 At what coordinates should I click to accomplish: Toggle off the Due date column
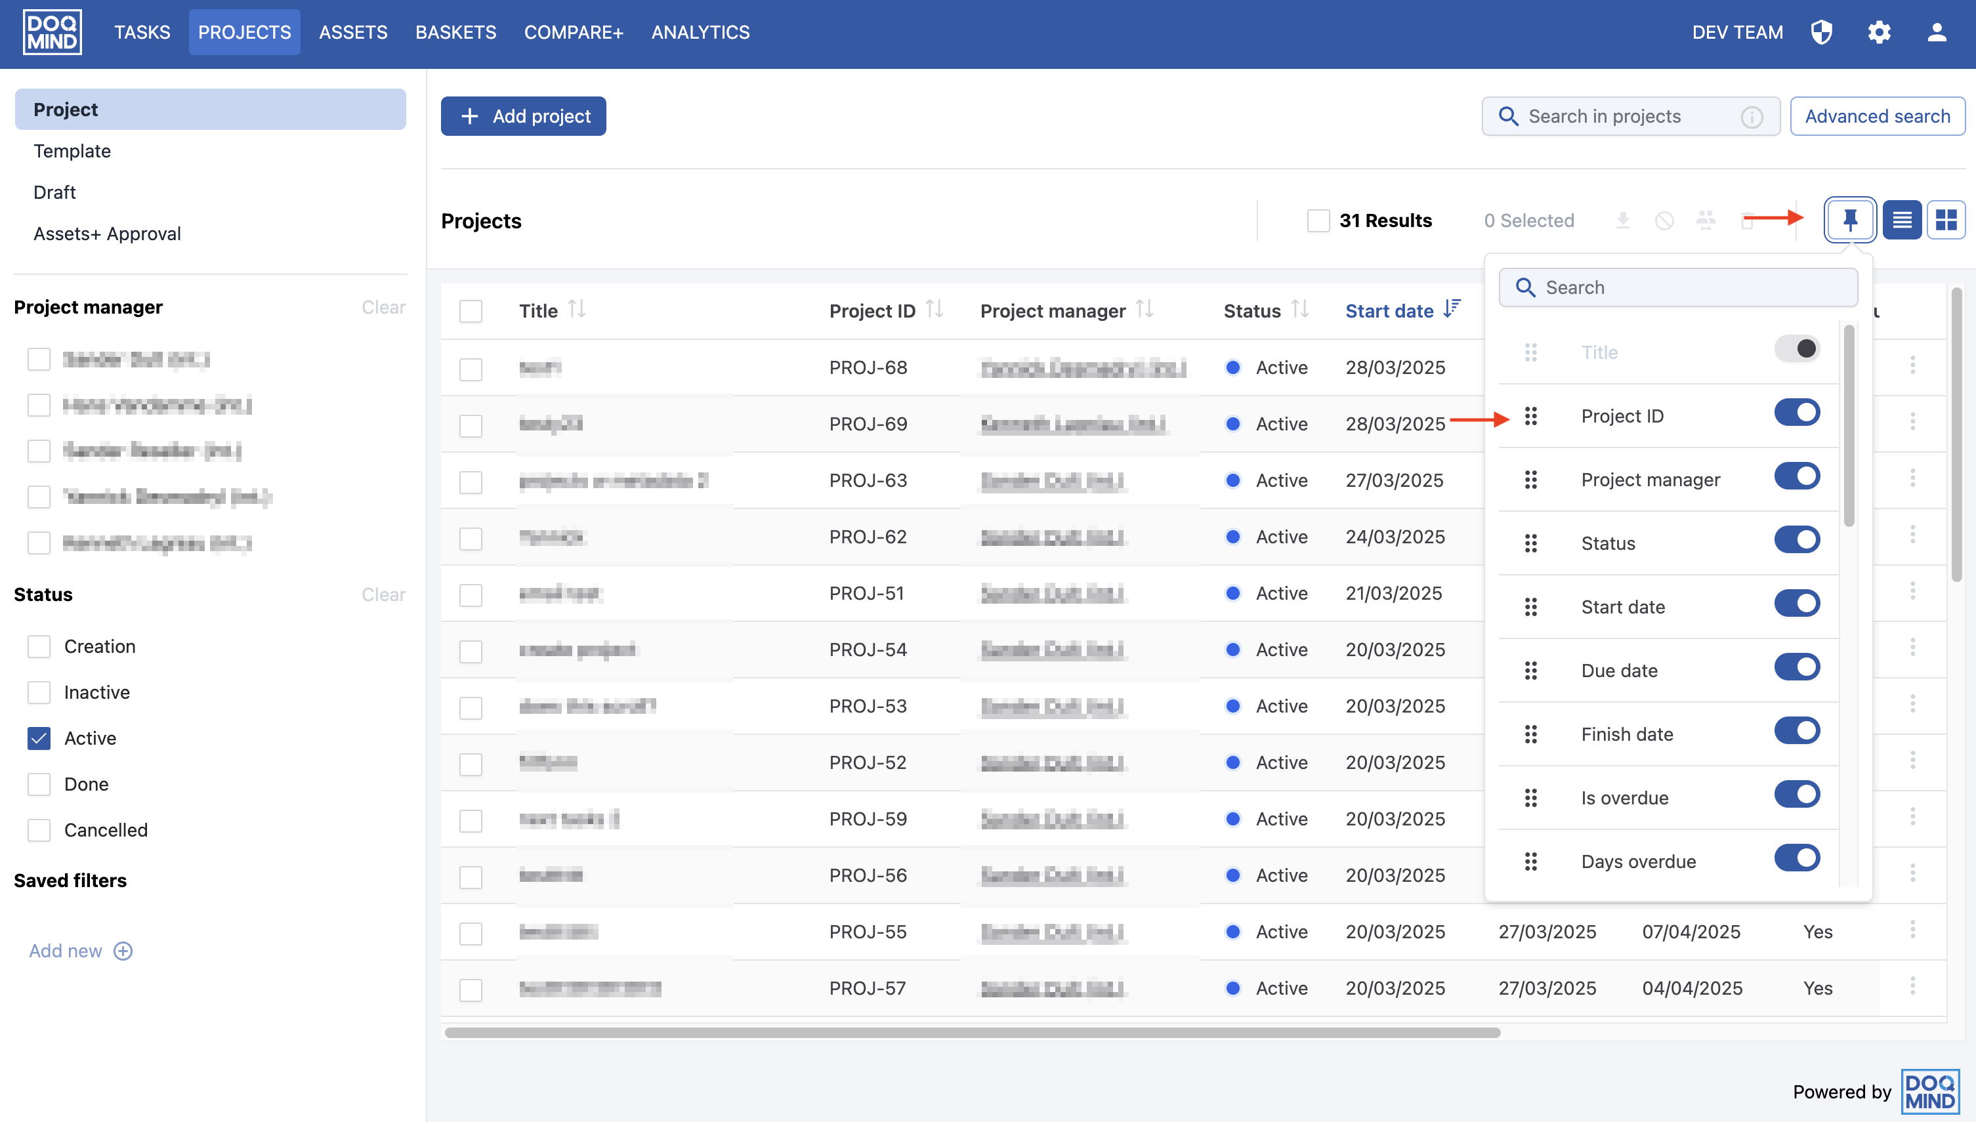[1796, 667]
